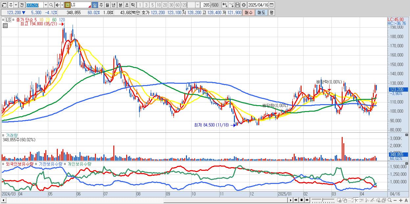Toggle the 외국인보유수량 legend marker
The height and width of the screenshot is (204, 410).
(x=3, y=164)
